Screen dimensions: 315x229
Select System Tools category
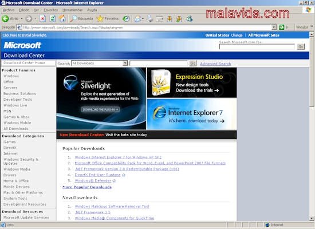15,199
